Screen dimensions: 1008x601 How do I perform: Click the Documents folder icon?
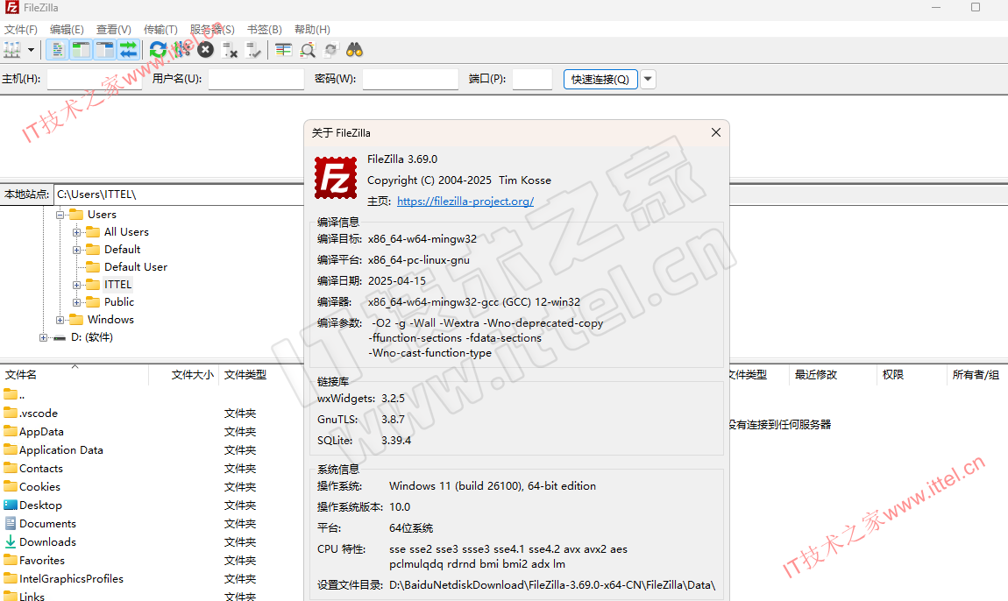click(11, 524)
